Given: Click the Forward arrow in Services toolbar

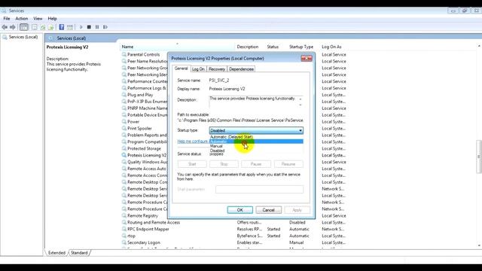Looking at the screenshot, I should pyautogui.click(x=13, y=27).
